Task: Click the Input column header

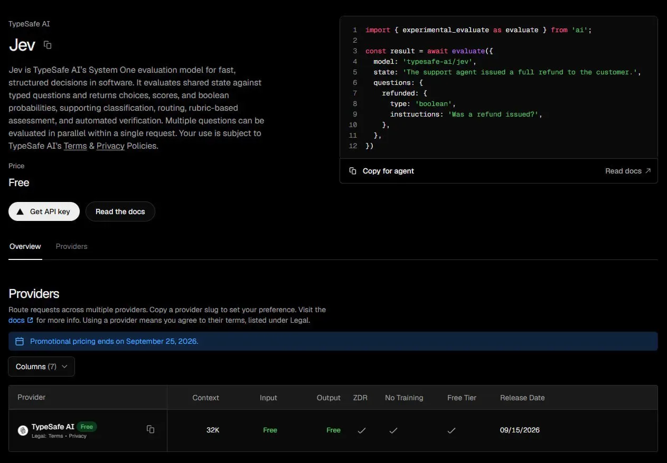Action: click(x=268, y=398)
